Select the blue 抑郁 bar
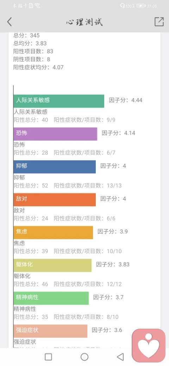Screen dimensions: 169x366 point(55,167)
